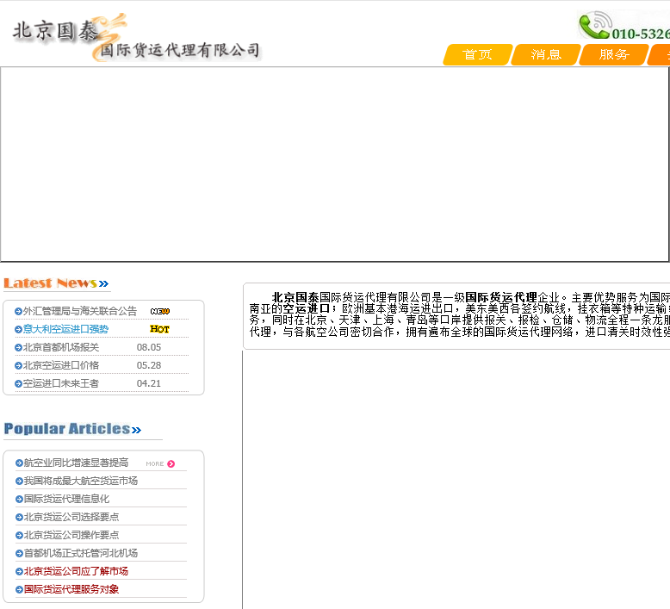The width and height of the screenshot is (670, 609).
Task: Open article 我国将成最大航空货运市场
Action: [x=81, y=481]
